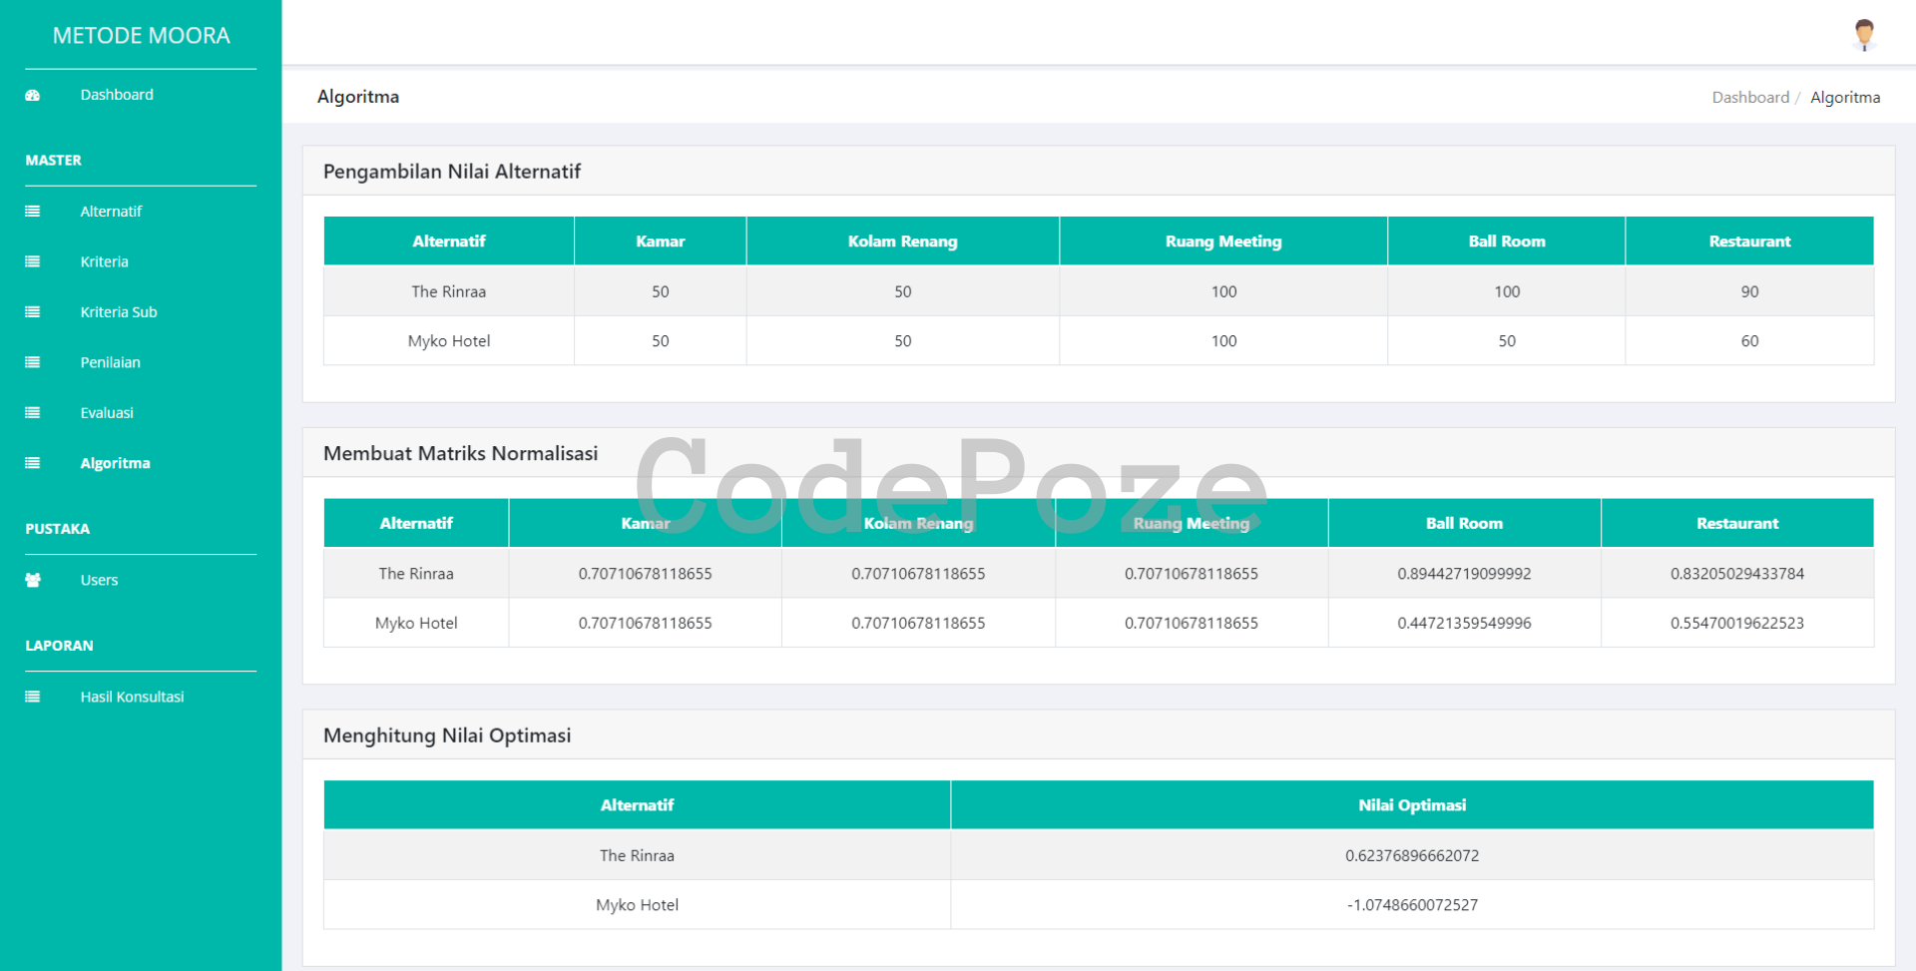This screenshot has width=1916, height=971.
Task: Select The Rinraa row in optimization table
Action: (x=637, y=855)
